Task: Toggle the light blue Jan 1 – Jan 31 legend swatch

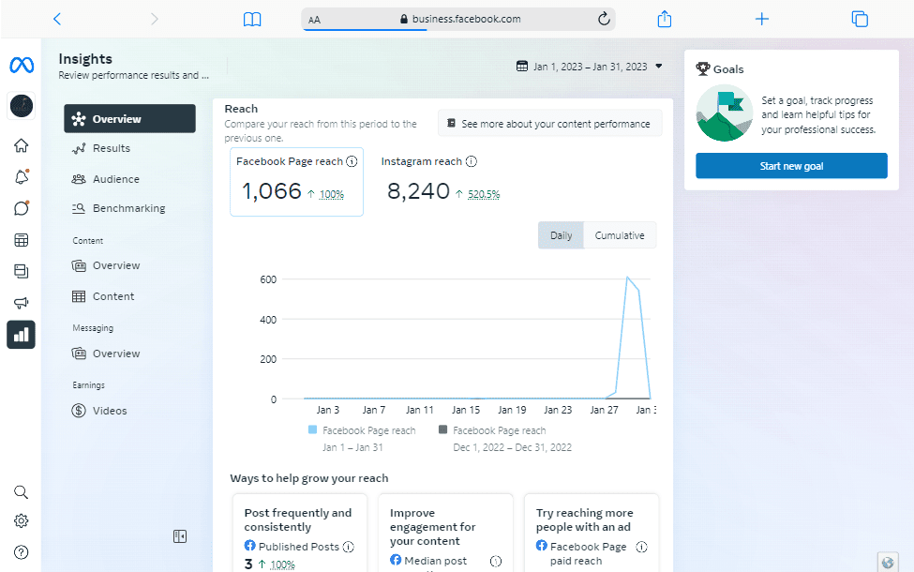Action: click(312, 429)
